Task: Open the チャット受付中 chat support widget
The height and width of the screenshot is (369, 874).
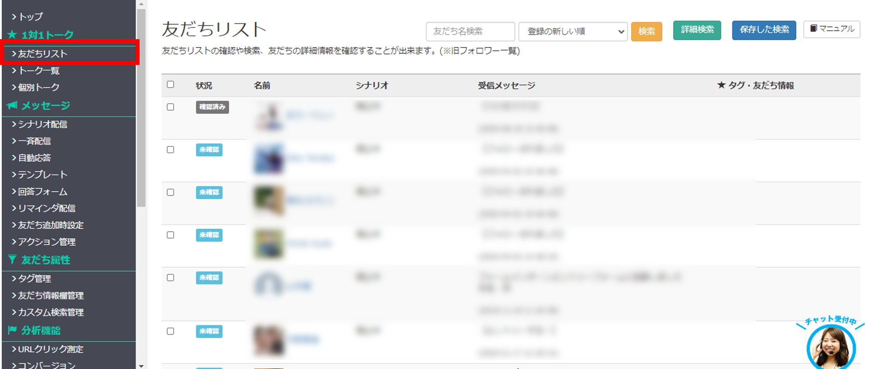Action: tap(831, 343)
